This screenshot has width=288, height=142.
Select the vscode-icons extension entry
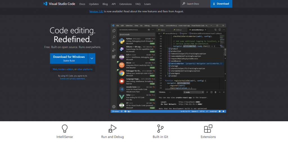pos(137,89)
